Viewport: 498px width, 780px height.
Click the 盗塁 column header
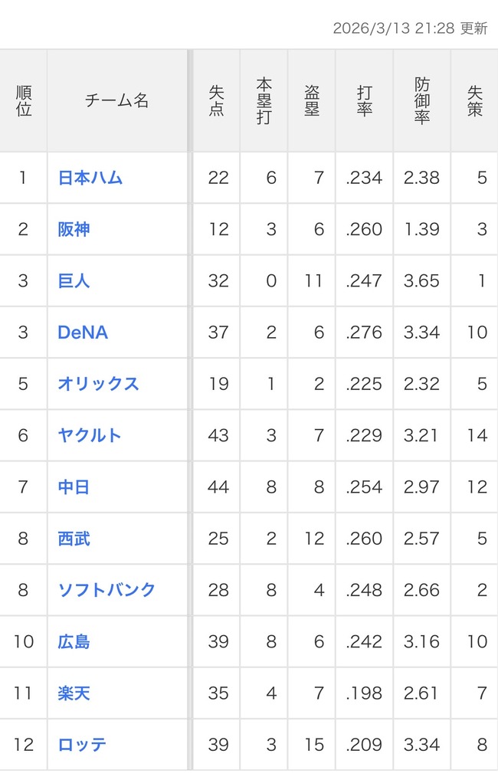click(311, 100)
